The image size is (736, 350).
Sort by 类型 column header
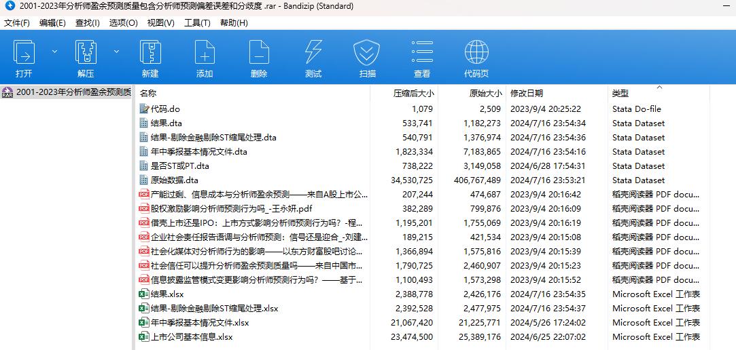click(620, 93)
